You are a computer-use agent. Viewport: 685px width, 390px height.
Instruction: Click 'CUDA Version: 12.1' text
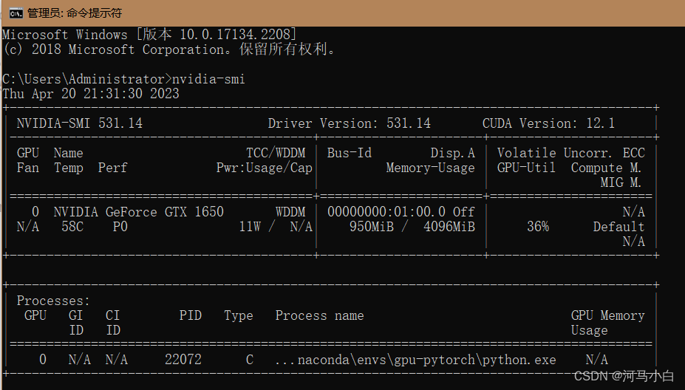[549, 123]
